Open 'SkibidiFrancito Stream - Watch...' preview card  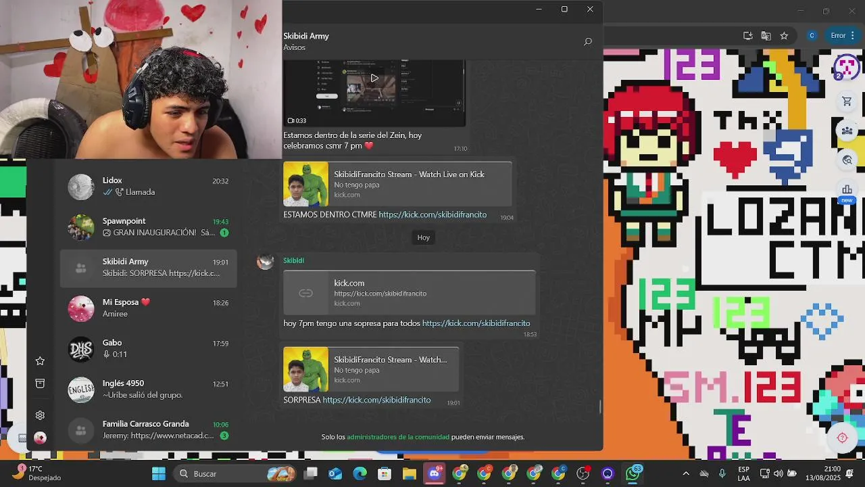371,369
